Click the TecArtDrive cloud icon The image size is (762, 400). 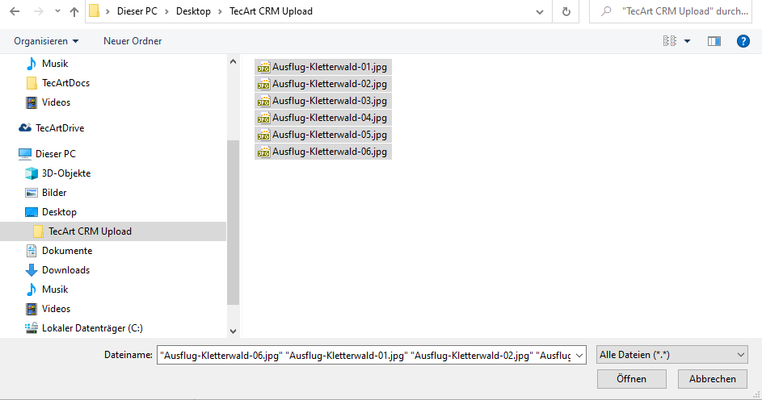tap(25, 128)
